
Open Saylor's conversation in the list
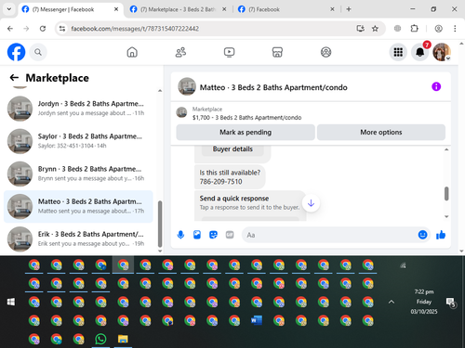point(78,141)
